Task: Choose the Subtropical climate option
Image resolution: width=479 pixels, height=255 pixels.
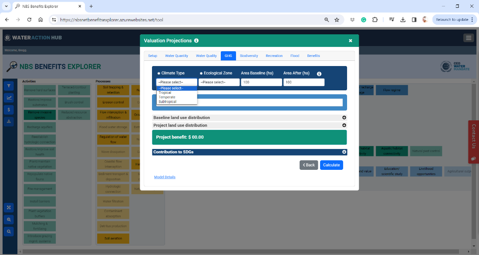Action: coord(168,102)
